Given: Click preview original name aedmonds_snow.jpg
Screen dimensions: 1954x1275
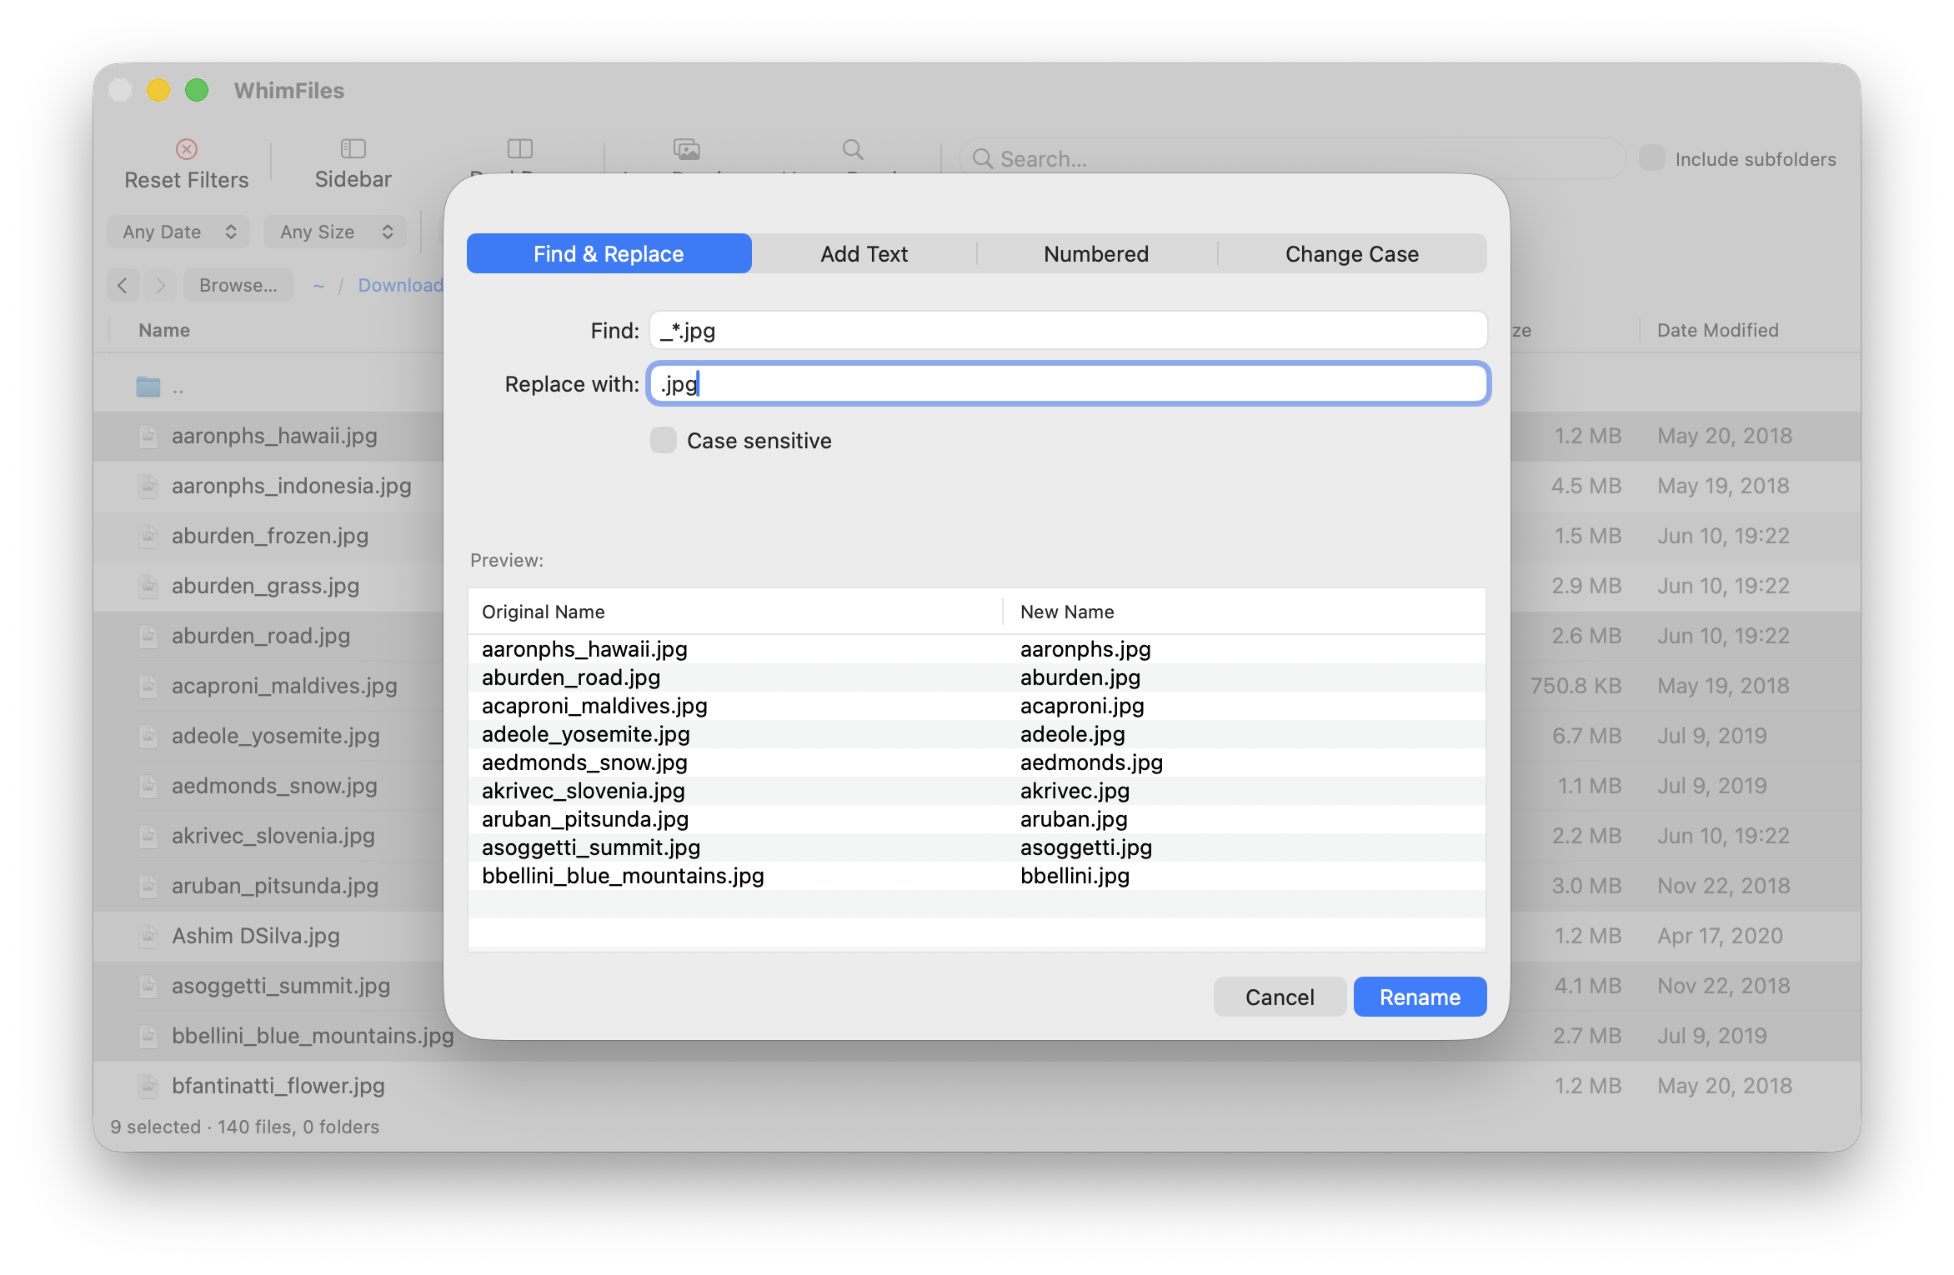Looking at the screenshot, I should coord(584,762).
